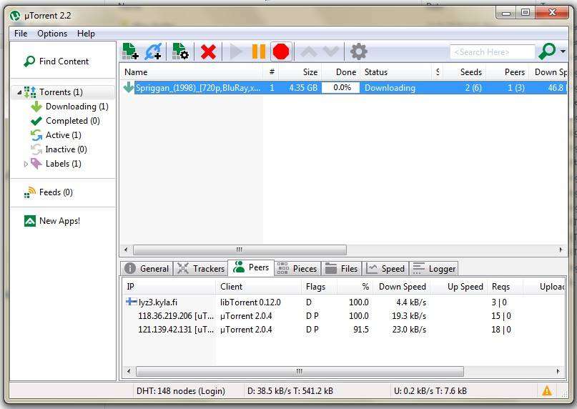This screenshot has height=409, width=577.
Task: Remove torrent with the red X icon
Action: tap(208, 51)
